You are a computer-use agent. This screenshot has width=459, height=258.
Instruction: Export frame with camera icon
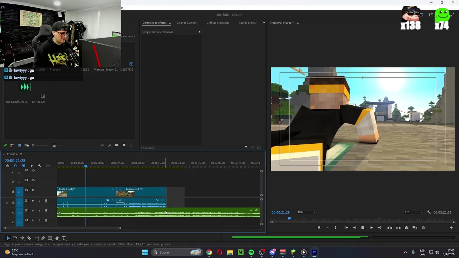[x=406, y=228]
